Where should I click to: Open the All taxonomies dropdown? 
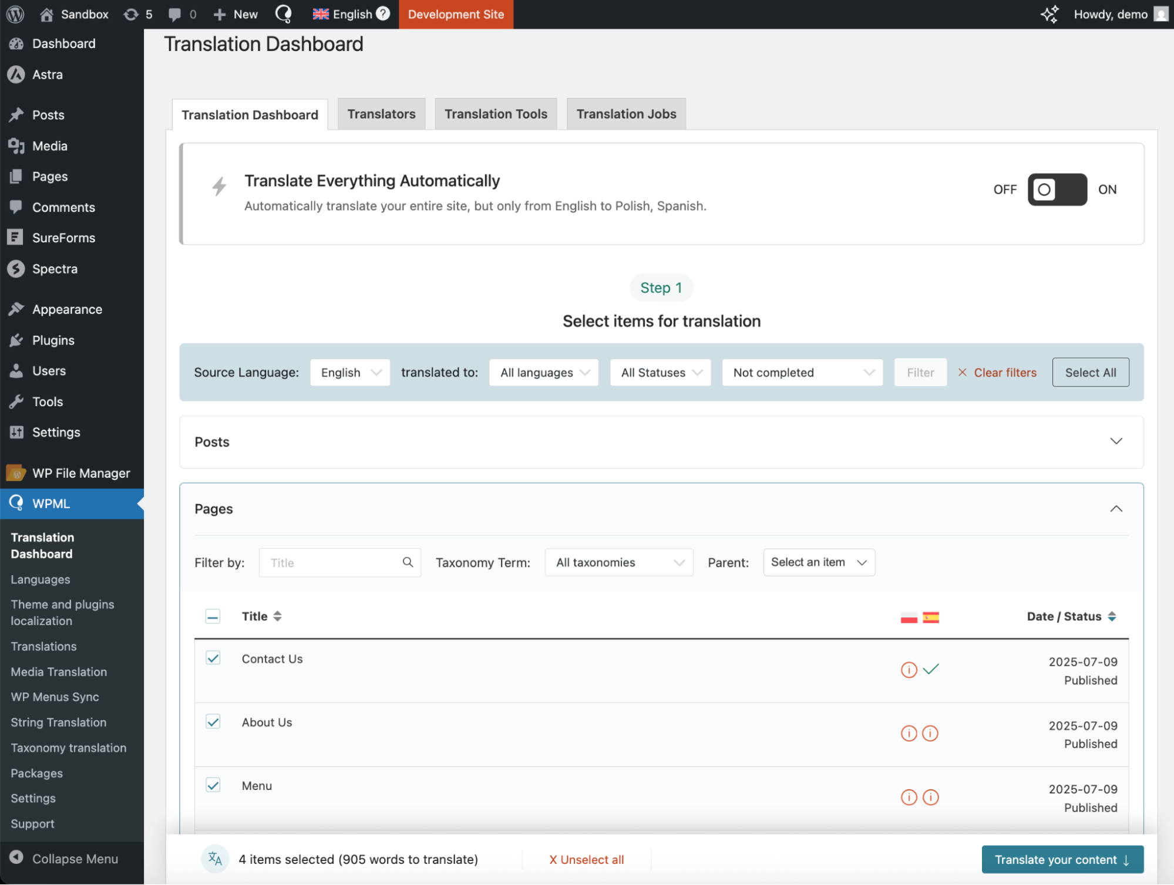pos(619,563)
